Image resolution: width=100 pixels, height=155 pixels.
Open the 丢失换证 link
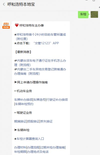pyautogui.click(x=46, y=121)
